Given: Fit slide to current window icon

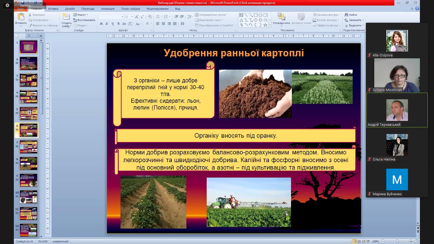Looking at the screenshot, I should tap(417, 241).
